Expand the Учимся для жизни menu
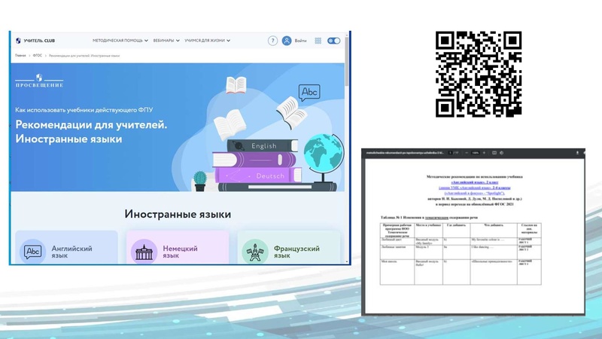The width and height of the screenshot is (602, 339). [208, 41]
